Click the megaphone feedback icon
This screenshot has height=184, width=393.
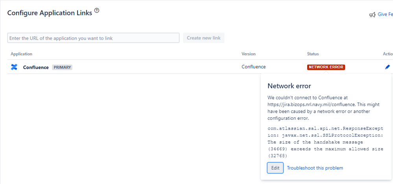(x=372, y=15)
